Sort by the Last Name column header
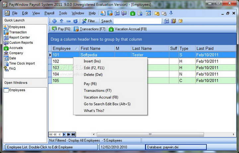 pyautogui.click(x=150, y=48)
